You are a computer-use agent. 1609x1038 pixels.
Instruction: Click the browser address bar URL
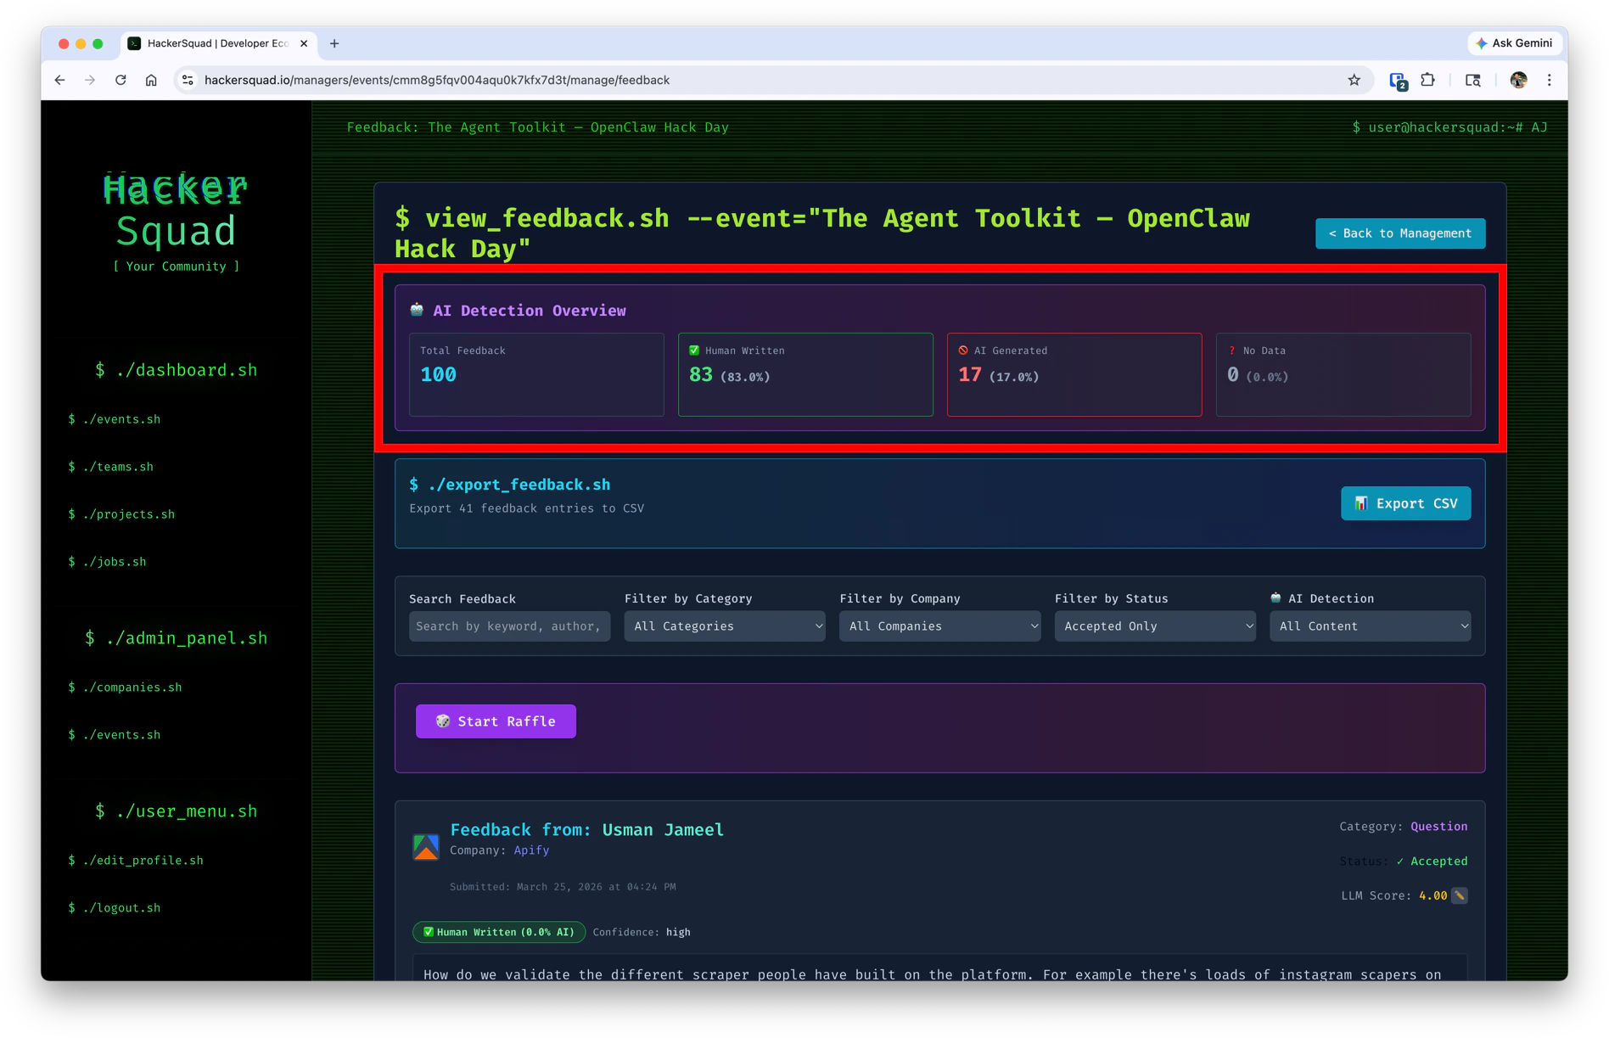coord(437,80)
